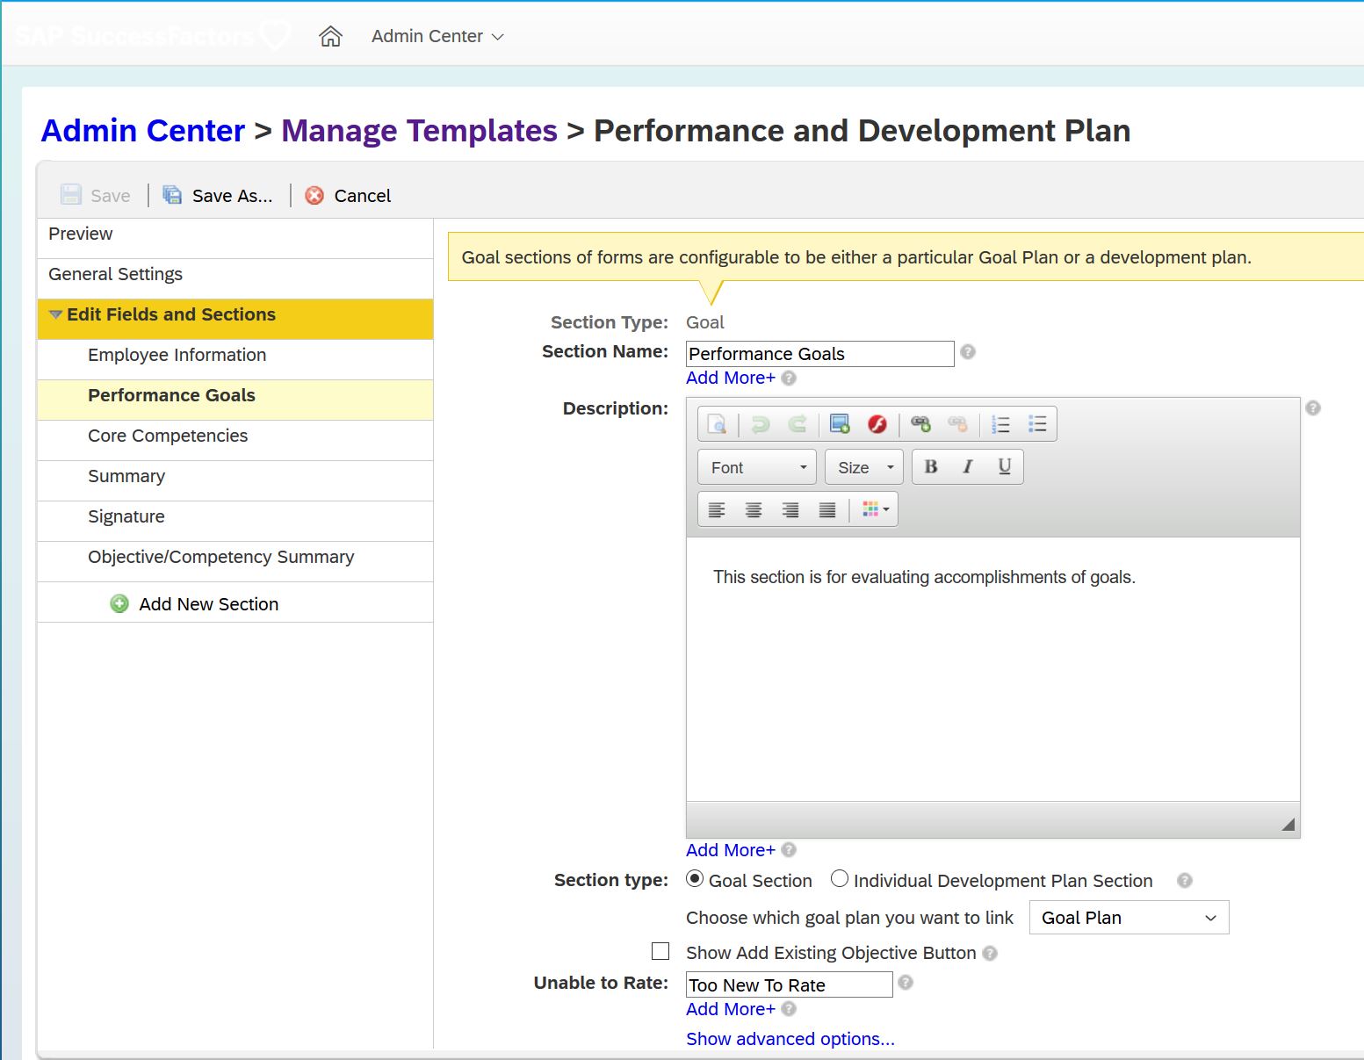1364x1060 pixels.
Task: Select Individual Development Plan Section radio
Action: point(840,878)
